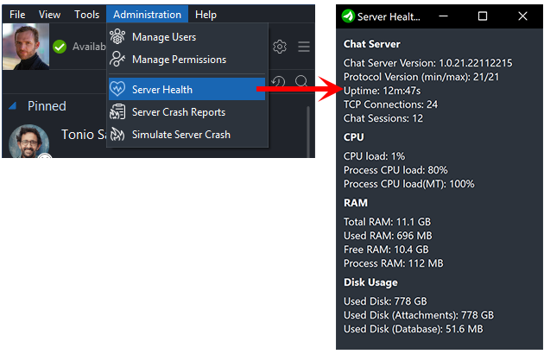
Task: Maximize the Server Health window
Action: coord(483,16)
